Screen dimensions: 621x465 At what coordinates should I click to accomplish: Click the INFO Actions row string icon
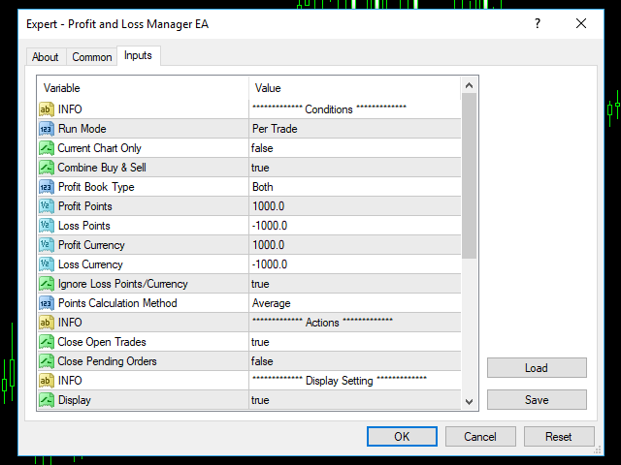click(x=47, y=323)
